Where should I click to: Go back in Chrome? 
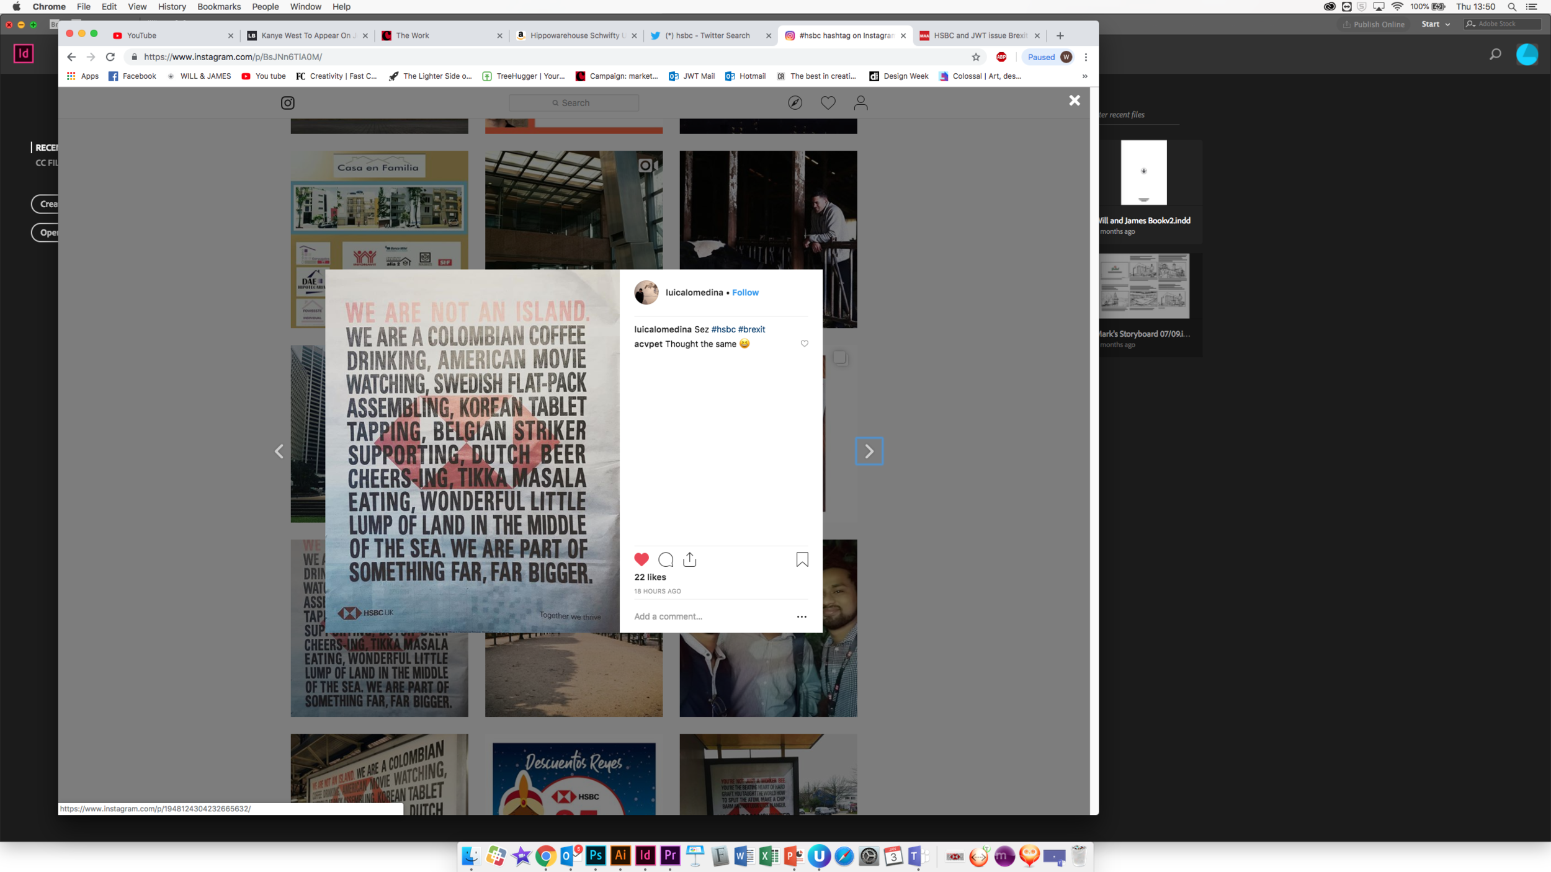[x=71, y=57]
